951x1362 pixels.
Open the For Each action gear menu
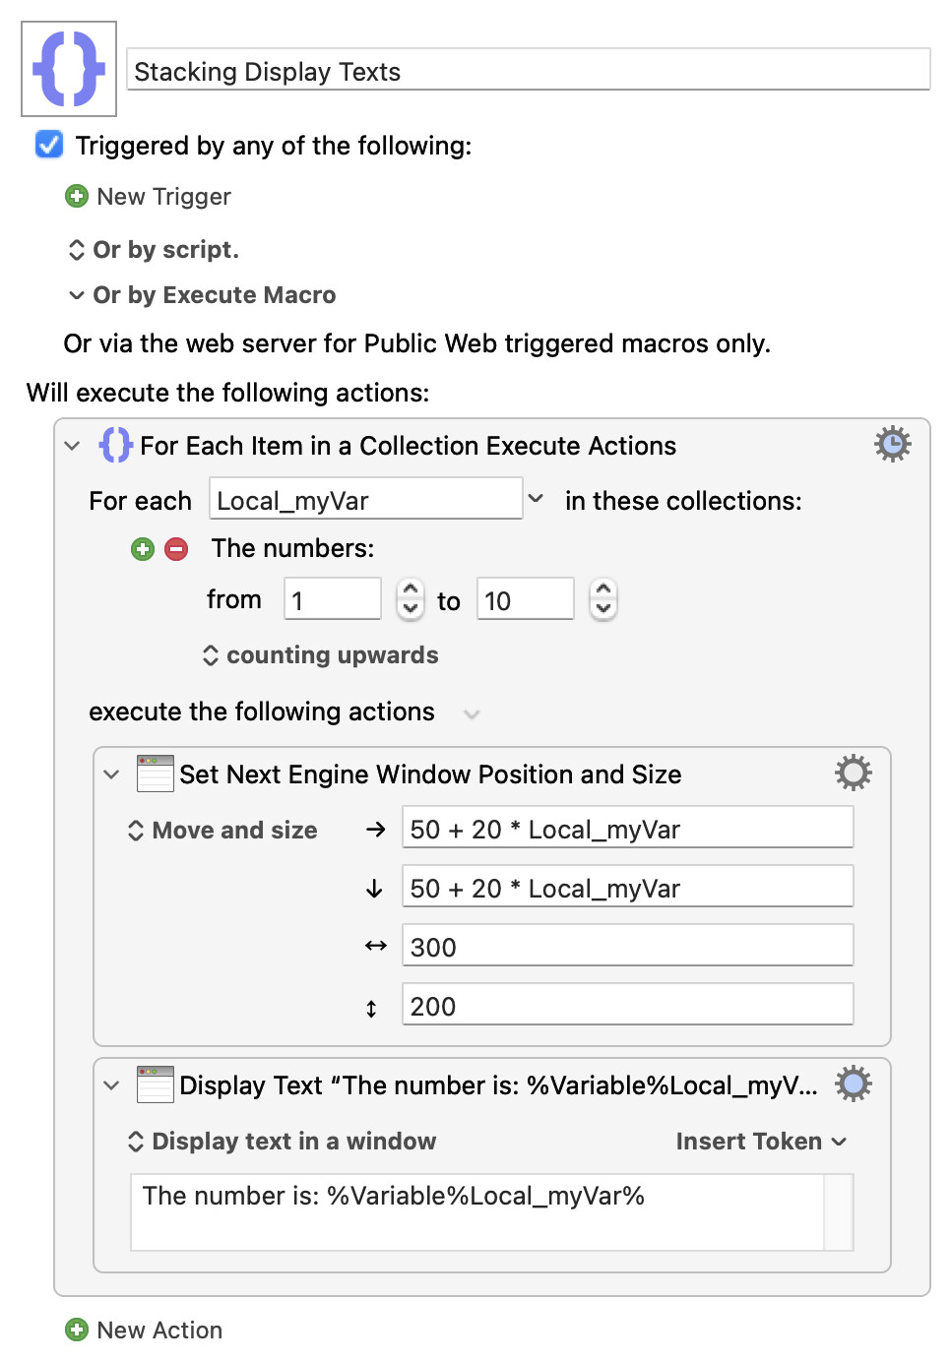coord(892,445)
